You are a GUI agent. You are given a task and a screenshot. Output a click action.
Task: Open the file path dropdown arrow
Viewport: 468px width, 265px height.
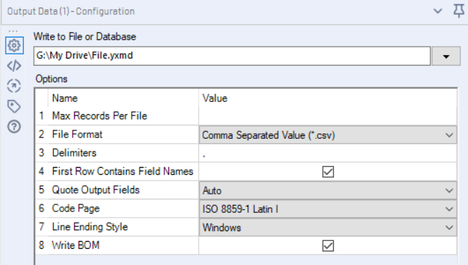click(x=446, y=56)
